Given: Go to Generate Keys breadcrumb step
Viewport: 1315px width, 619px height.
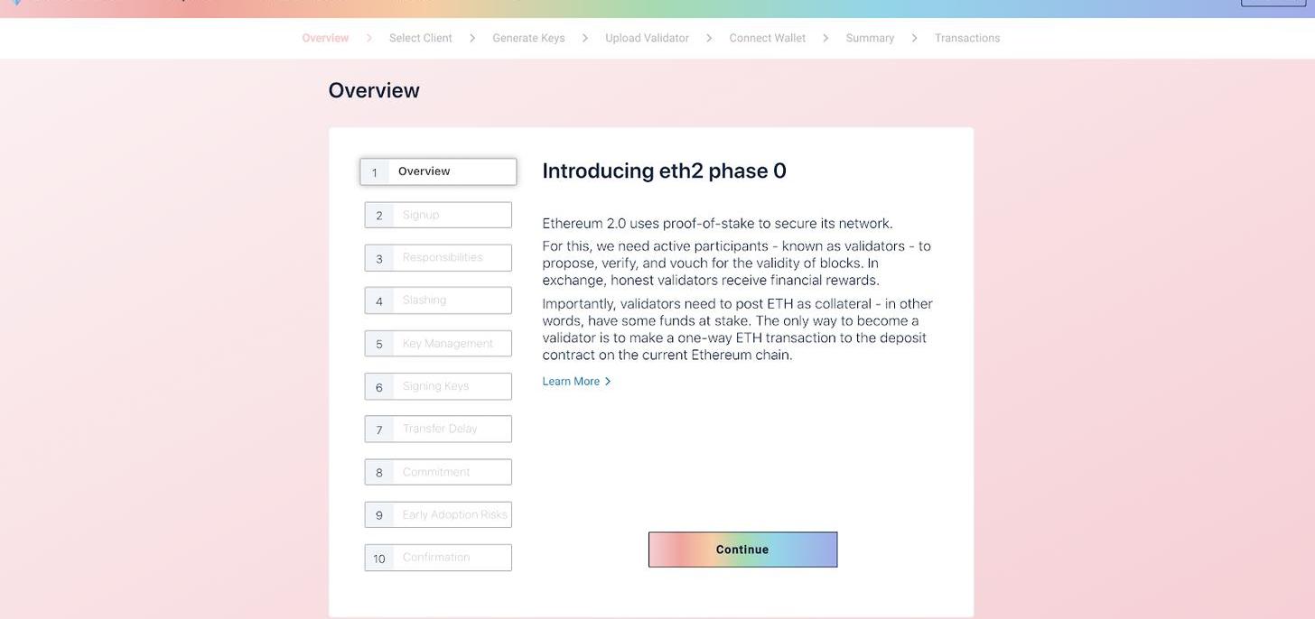Looking at the screenshot, I should (x=528, y=38).
